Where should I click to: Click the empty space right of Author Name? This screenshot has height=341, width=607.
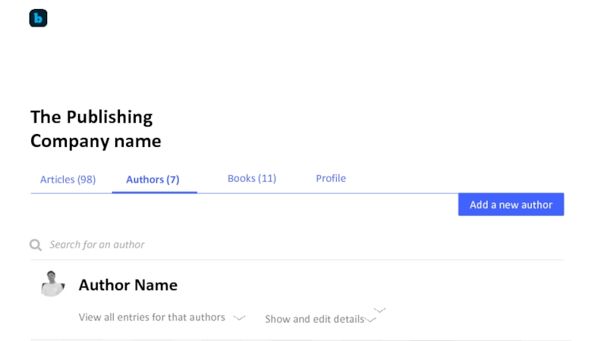tap(364, 286)
